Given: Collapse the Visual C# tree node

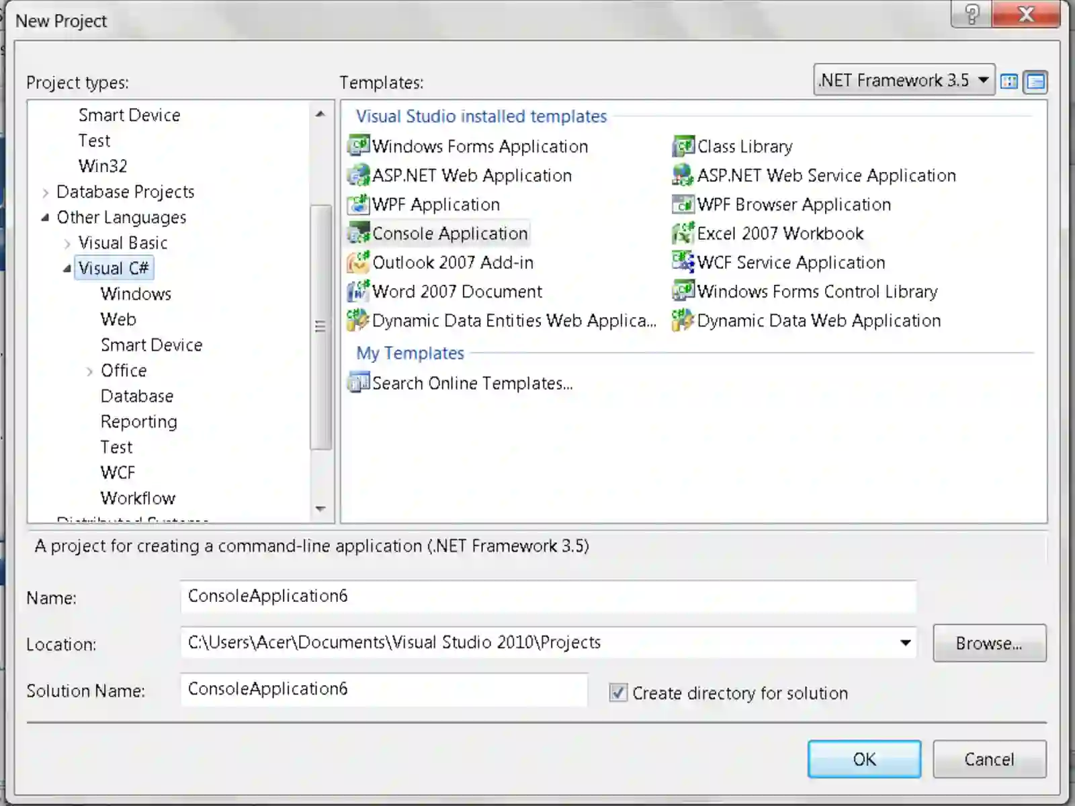Looking at the screenshot, I should (67, 269).
